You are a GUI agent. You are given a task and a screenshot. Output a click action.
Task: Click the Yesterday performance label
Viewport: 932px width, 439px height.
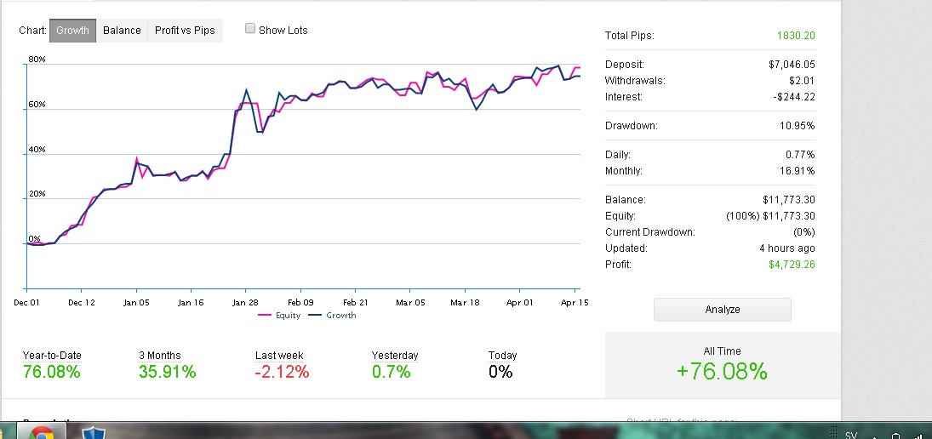click(395, 356)
